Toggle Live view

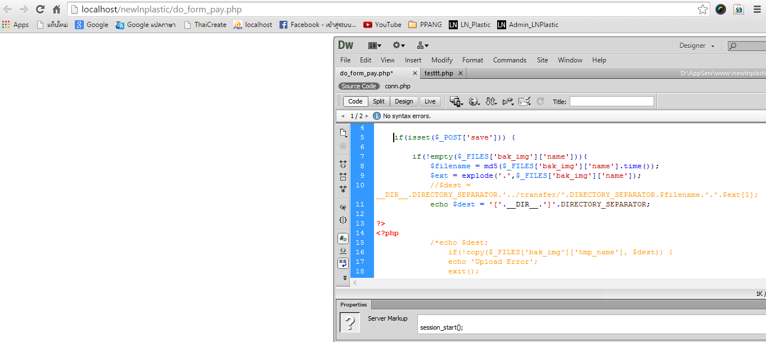pyautogui.click(x=430, y=101)
